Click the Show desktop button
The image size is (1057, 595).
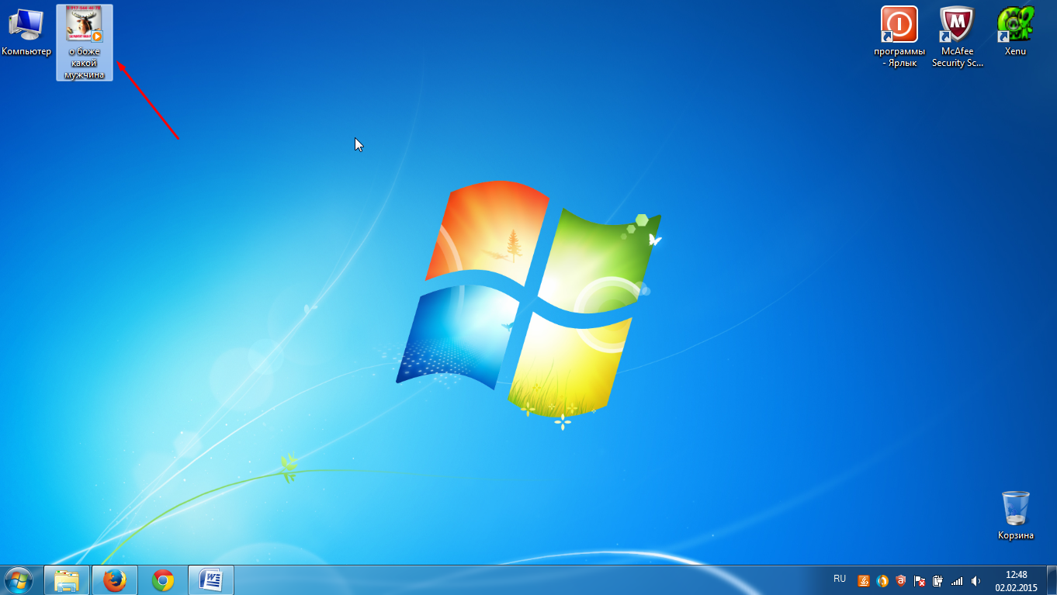pos(1052,580)
